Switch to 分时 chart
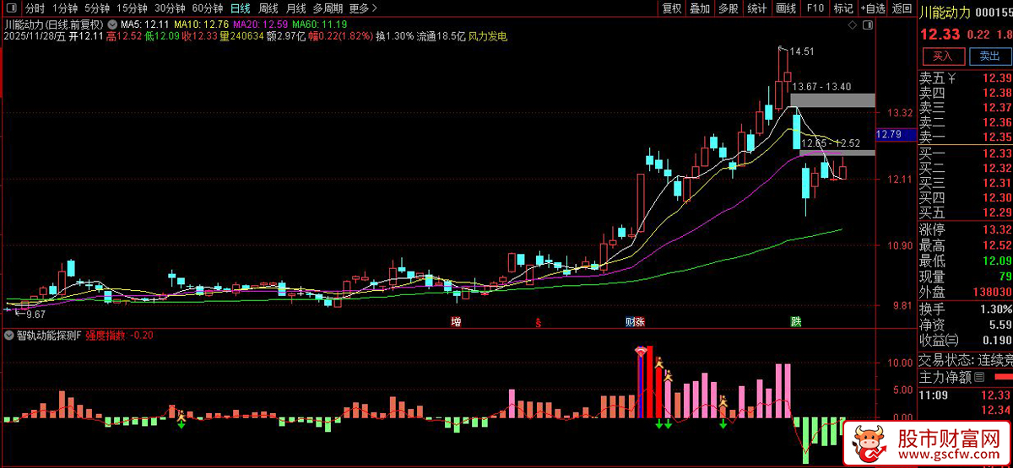 35,8
